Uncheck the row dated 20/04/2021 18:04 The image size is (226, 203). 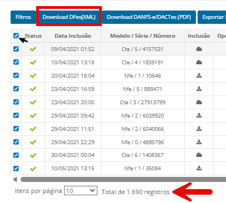[x=16, y=75]
